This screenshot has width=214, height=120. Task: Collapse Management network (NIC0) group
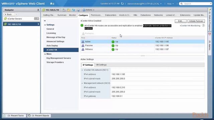click(x=82, y=83)
